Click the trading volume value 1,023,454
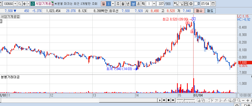 pyautogui.click(x=53, y=11)
